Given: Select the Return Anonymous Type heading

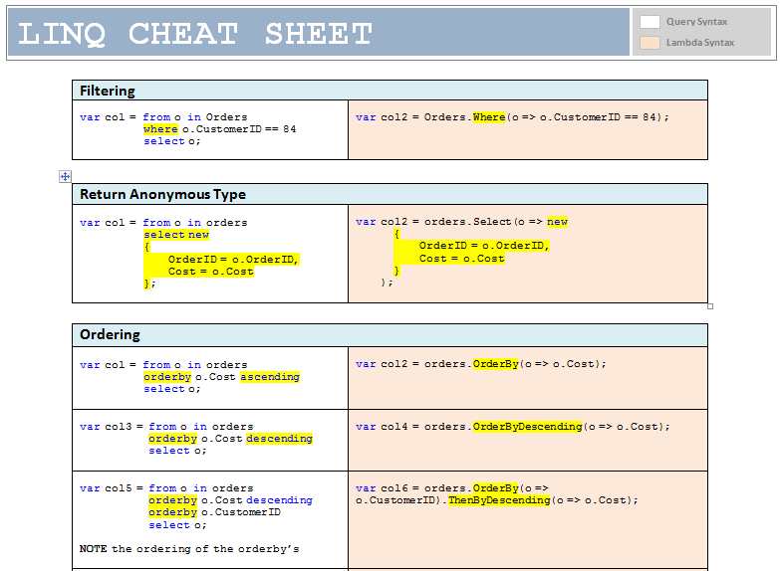Looking at the screenshot, I should click(x=162, y=194).
